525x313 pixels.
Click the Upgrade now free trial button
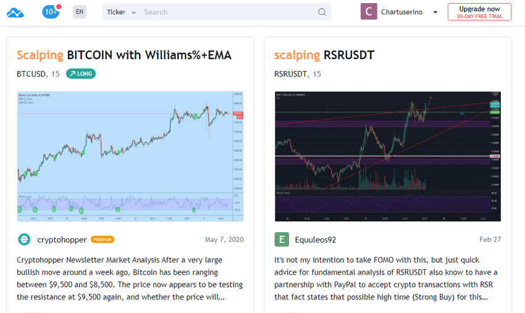pos(479,12)
